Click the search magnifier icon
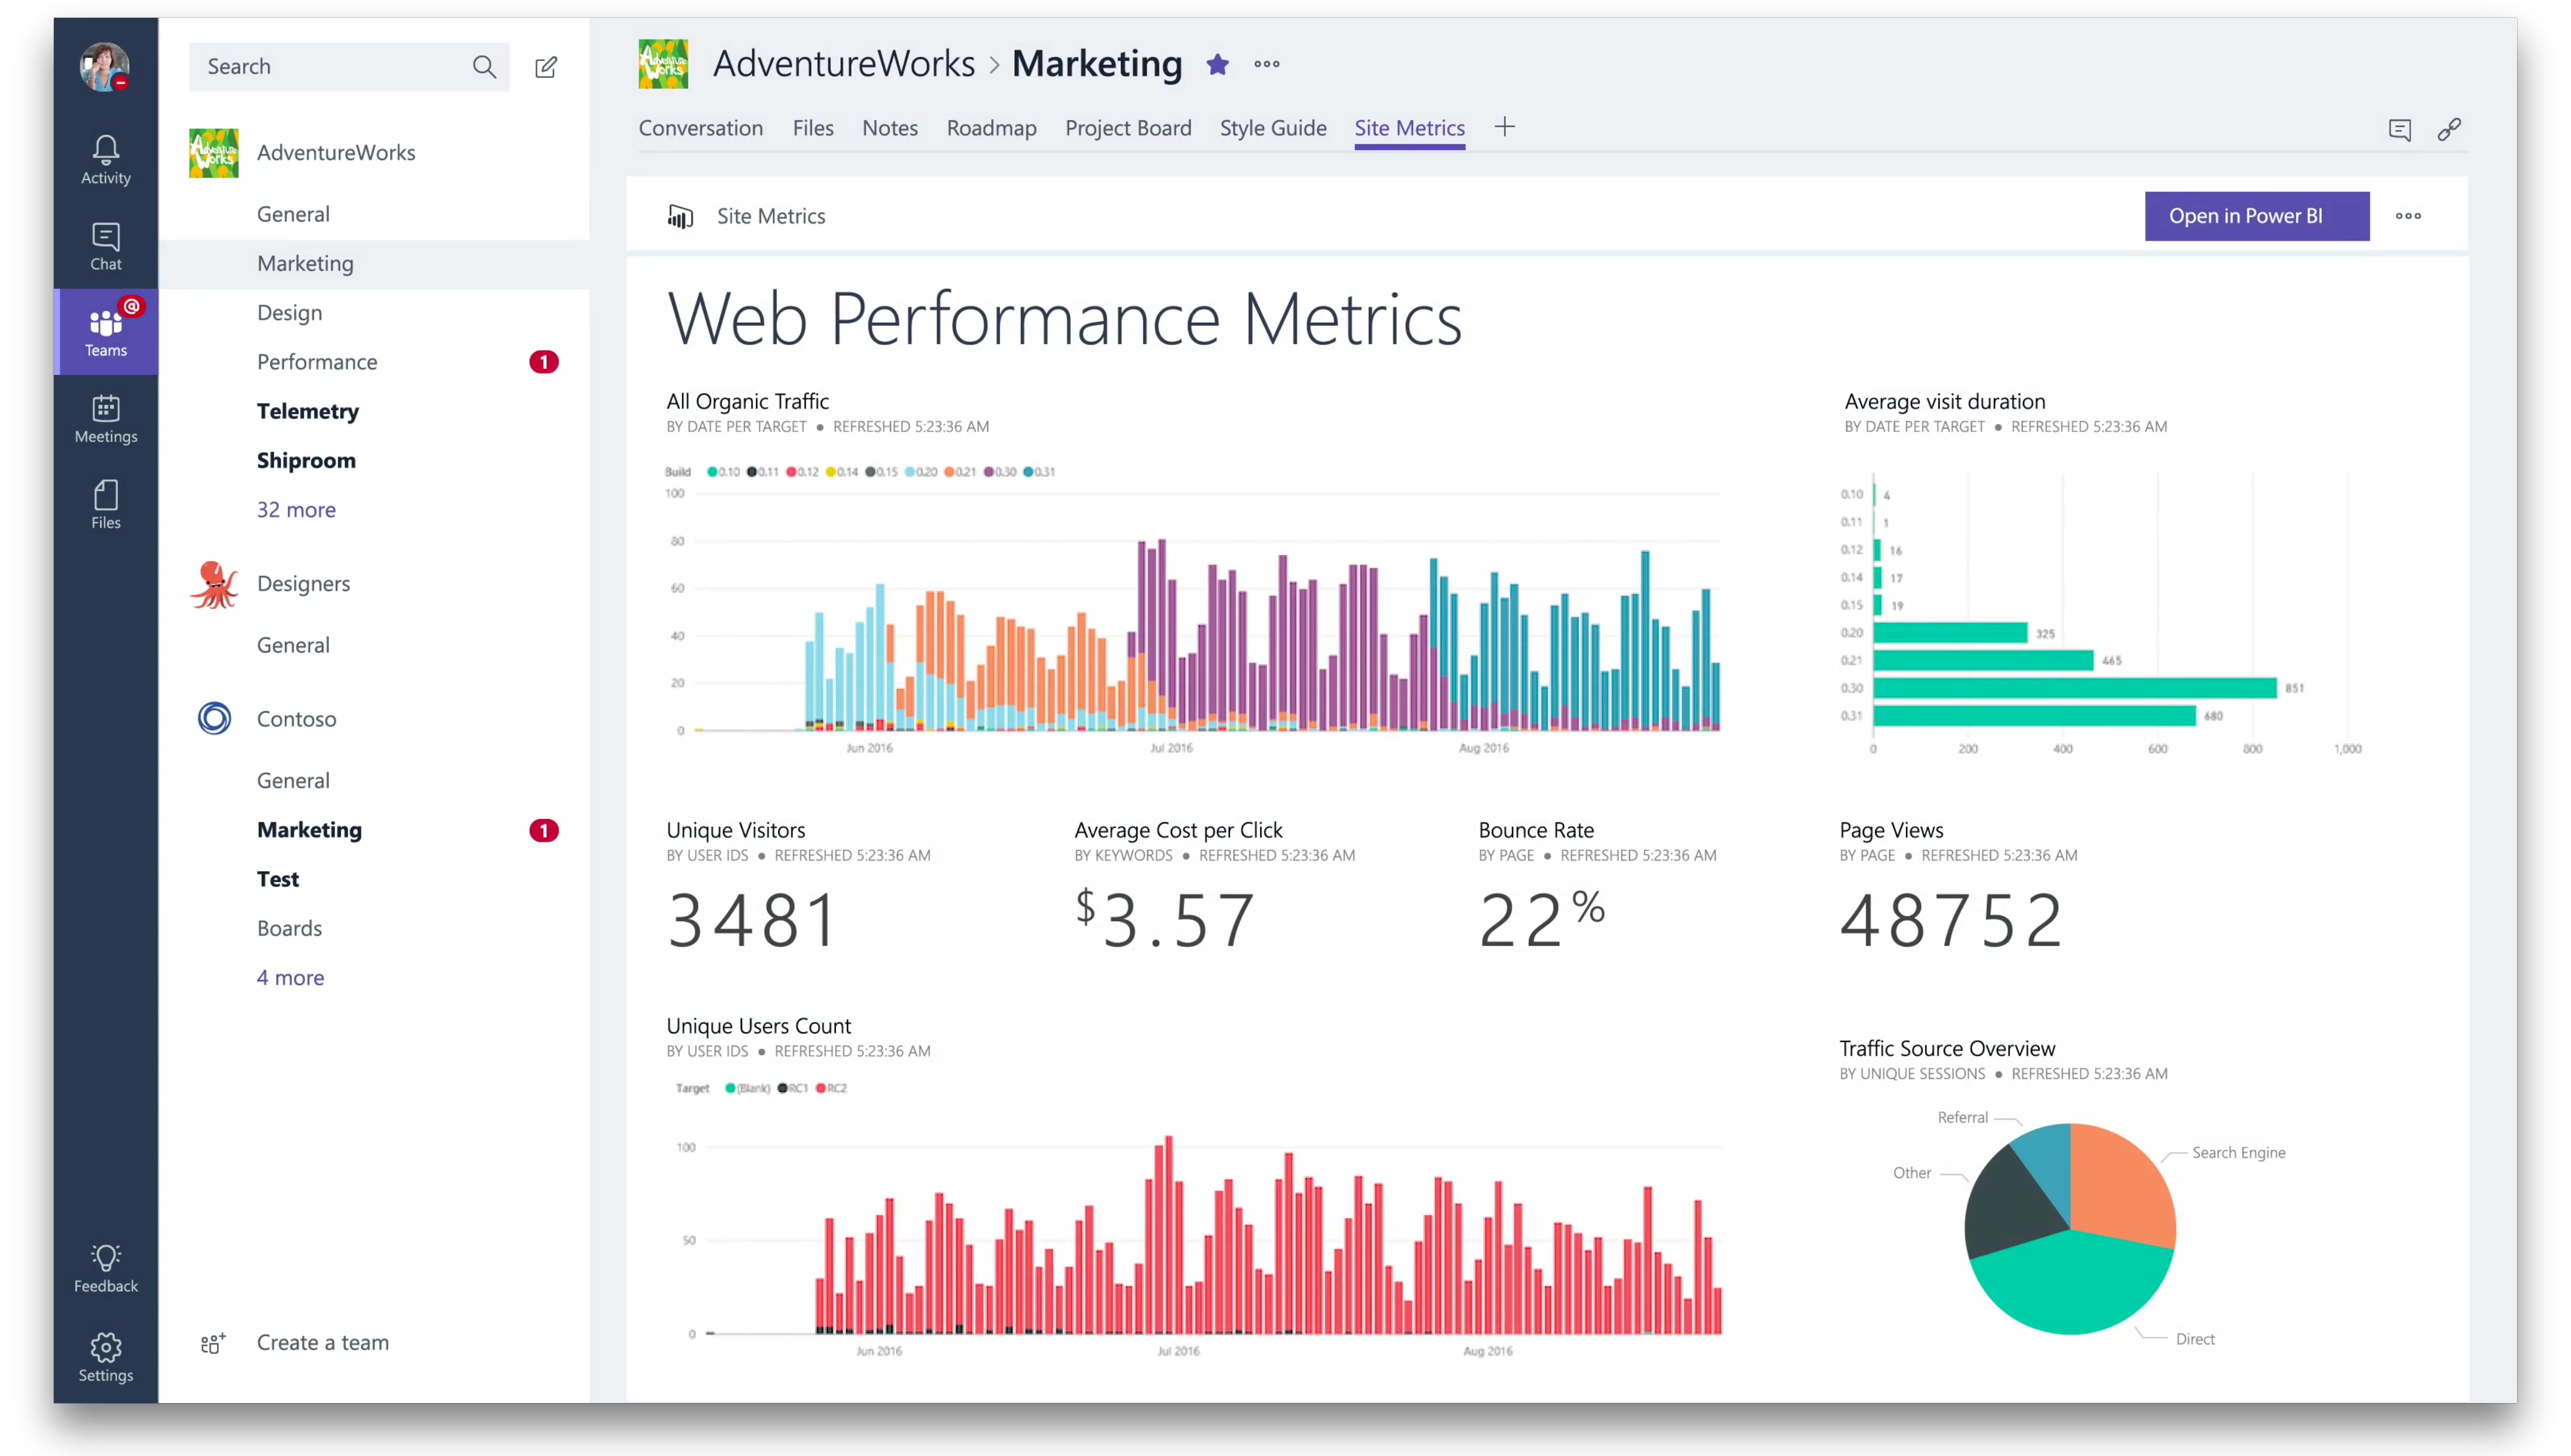The width and height of the screenshot is (2571, 1456). pos(484,67)
